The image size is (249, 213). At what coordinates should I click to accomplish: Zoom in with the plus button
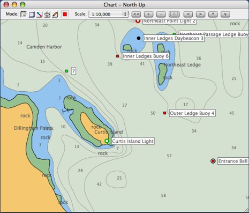click(x=148, y=14)
